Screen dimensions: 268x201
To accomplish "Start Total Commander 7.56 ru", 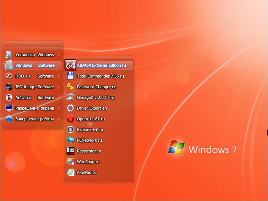I will click(x=99, y=76).
